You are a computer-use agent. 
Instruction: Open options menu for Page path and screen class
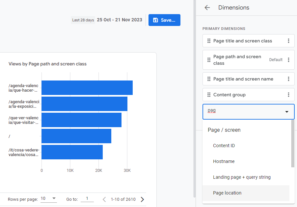[x=288, y=60]
